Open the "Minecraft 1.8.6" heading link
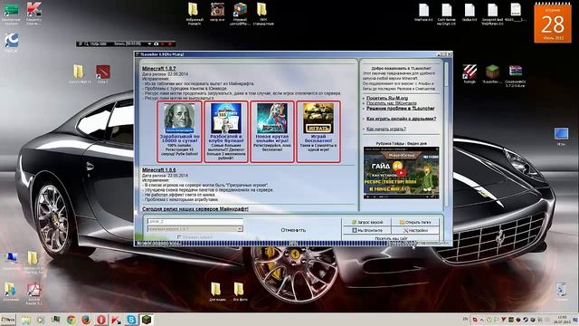Viewport: 579px width, 326px height. 159,170
